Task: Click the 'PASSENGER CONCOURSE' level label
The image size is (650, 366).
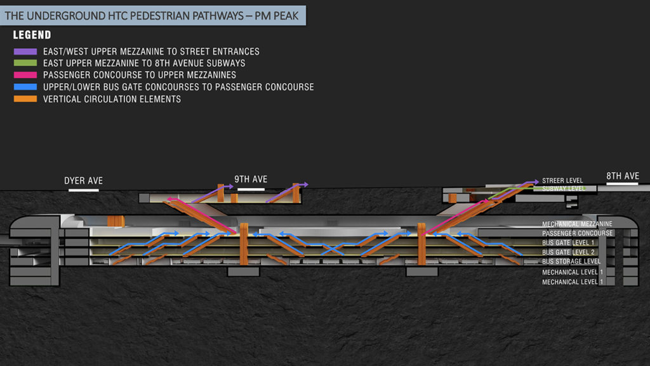Action: click(577, 234)
